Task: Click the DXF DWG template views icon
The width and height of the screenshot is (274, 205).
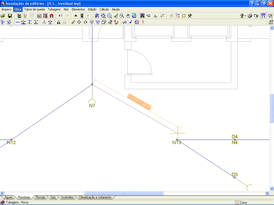Action: pyautogui.click(x=45, y=16)
